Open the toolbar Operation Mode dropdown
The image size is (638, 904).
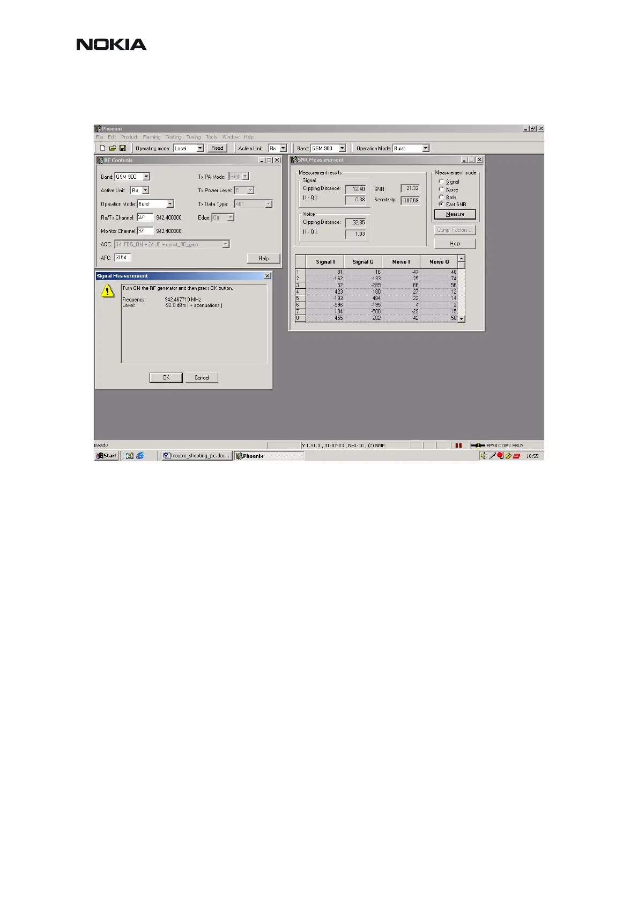(x=426, y=148)
